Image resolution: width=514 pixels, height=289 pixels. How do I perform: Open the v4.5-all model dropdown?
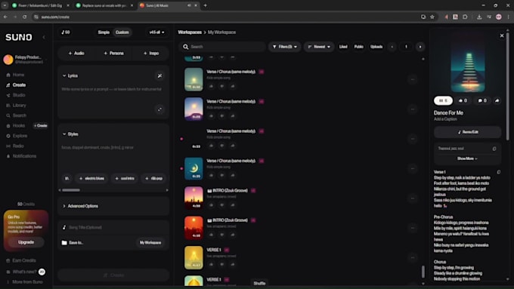156,32
